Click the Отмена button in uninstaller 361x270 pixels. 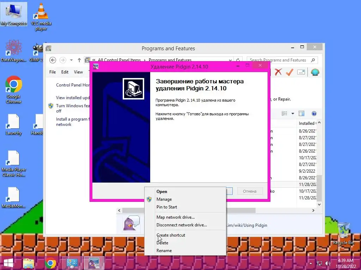pyautogui.click(x=250, y=191)
